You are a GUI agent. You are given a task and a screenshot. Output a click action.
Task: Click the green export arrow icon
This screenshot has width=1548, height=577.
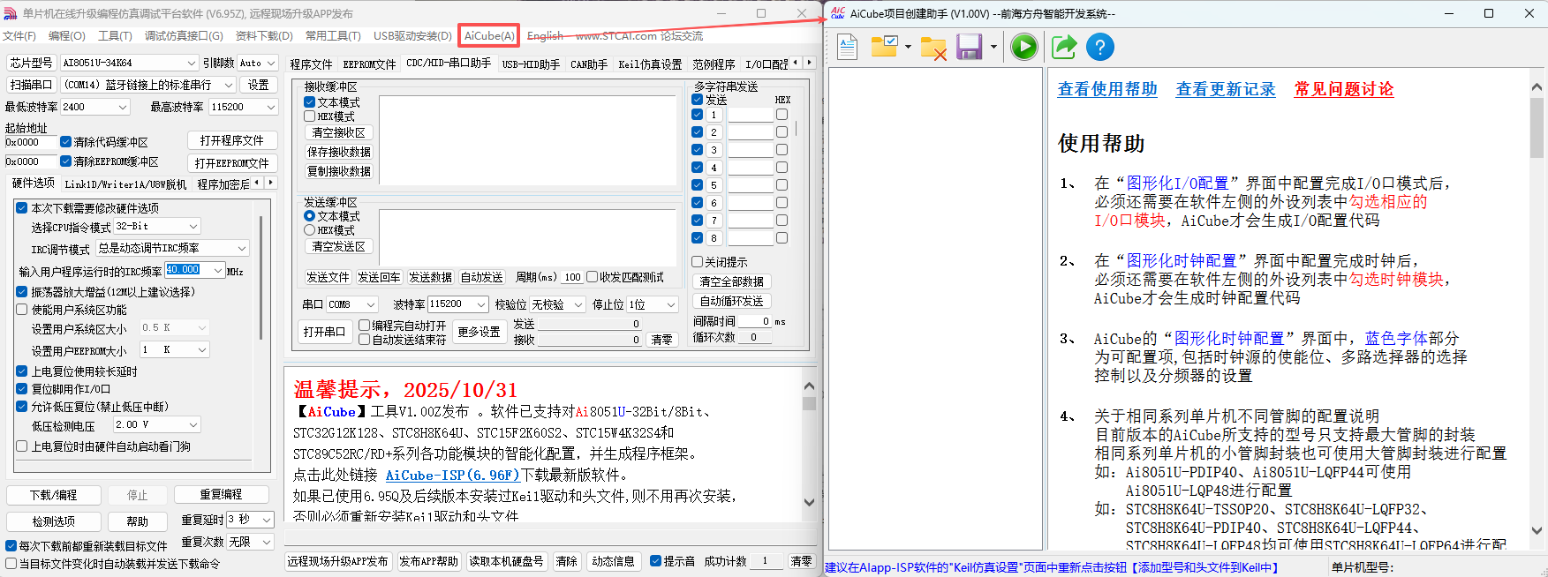1064,47
